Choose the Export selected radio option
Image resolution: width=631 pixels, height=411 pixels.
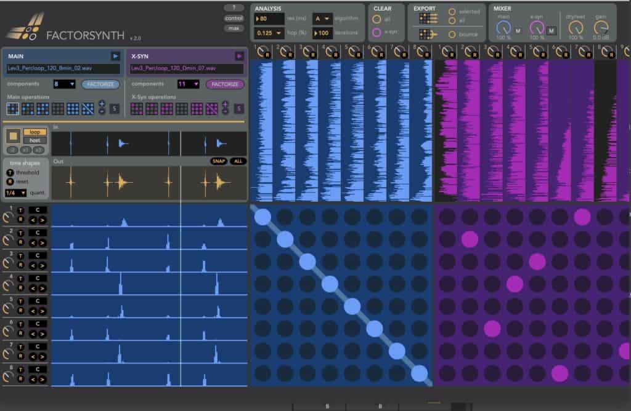click(452, 12)
